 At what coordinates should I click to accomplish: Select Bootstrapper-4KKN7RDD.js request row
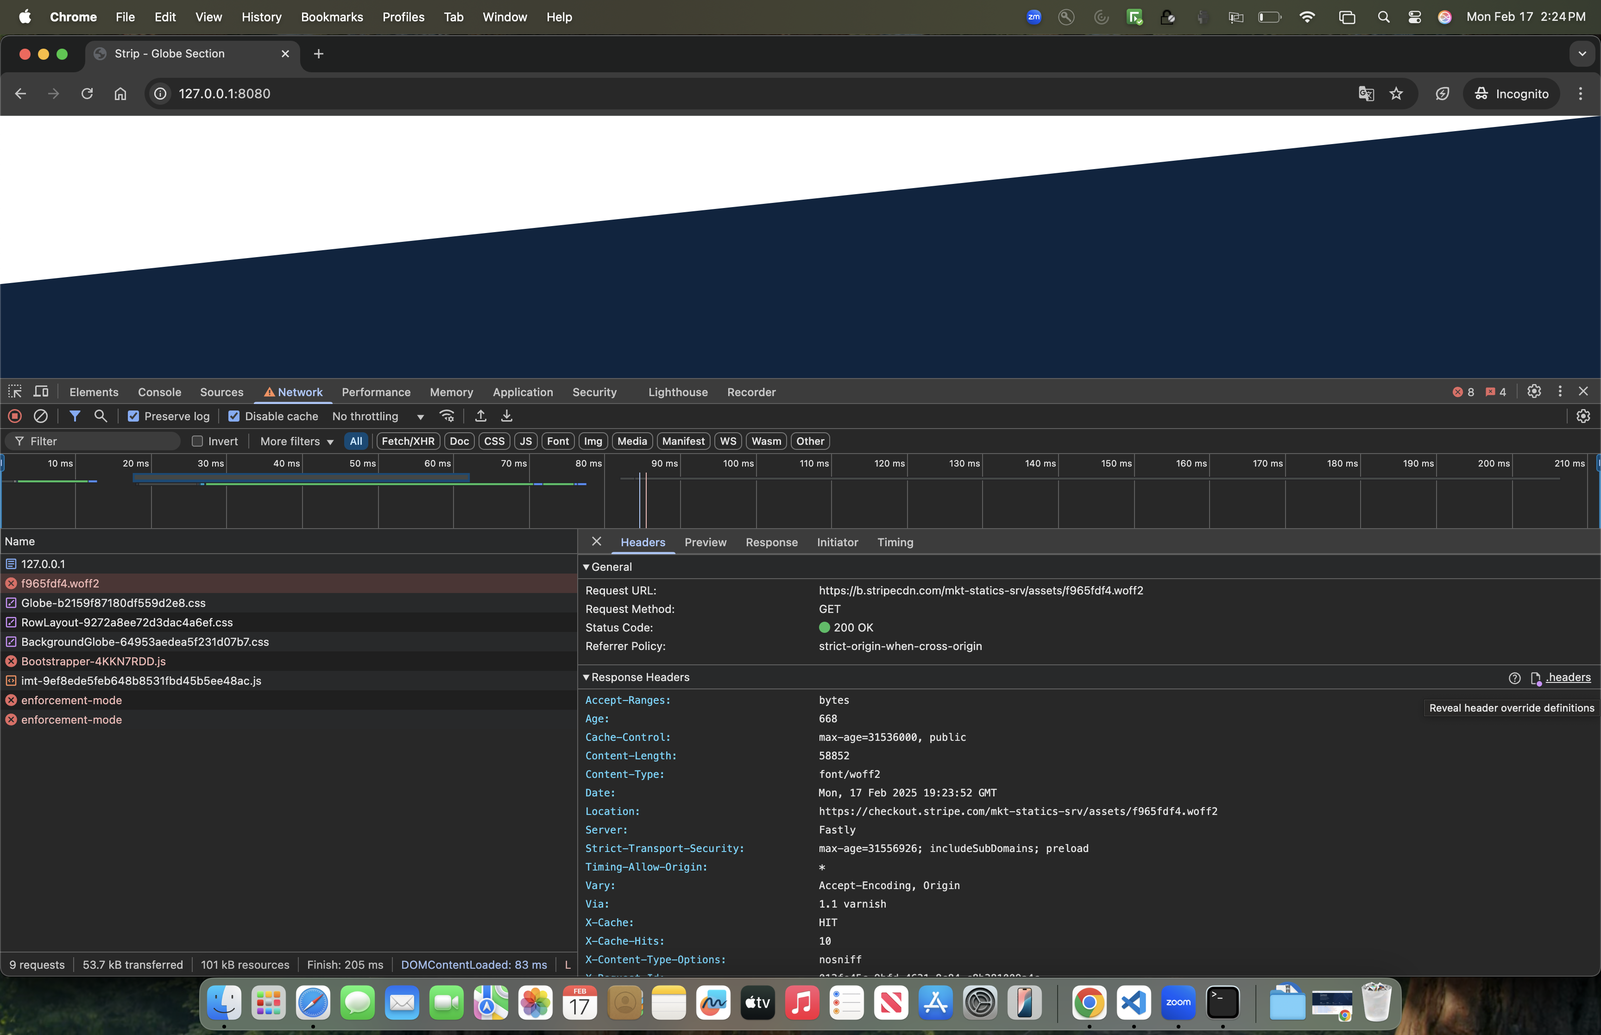(x=94, y=661)
